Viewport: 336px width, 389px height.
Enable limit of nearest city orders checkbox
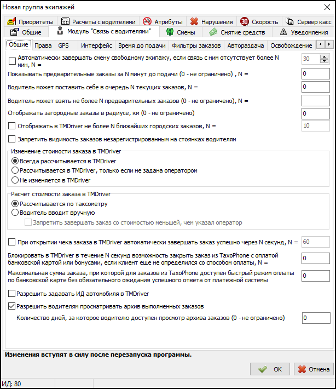click(11, 126)
